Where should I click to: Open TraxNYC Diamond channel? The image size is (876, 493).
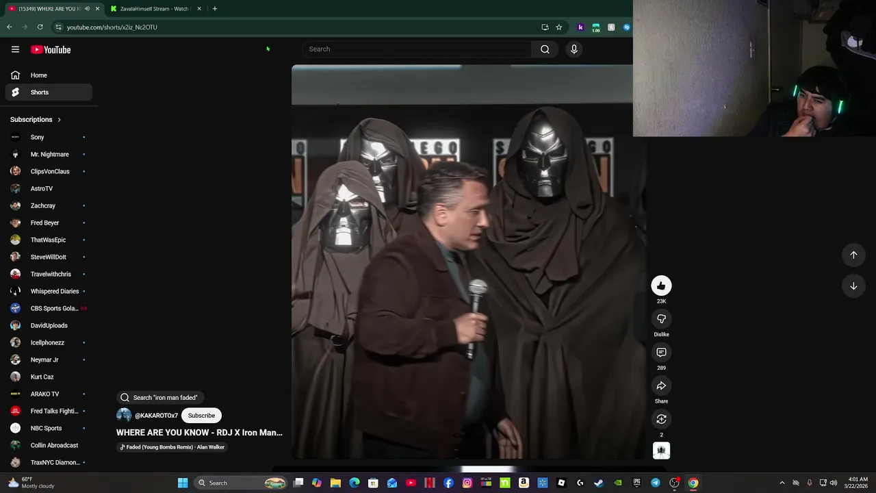click(x=49, y=462)
